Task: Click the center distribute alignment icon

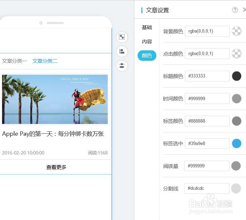Action: coord(122,66)
